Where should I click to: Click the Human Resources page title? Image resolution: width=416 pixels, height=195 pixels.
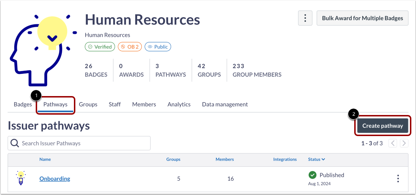coord(142,20)
